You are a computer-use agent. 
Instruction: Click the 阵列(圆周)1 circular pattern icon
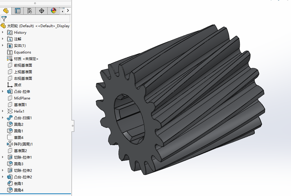(10, 144)
